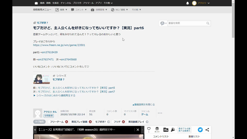Image resolution: width=247 pixels, height=139 pixels.
Task: Click the uploader profile picture
Action: tap(38, 113)
